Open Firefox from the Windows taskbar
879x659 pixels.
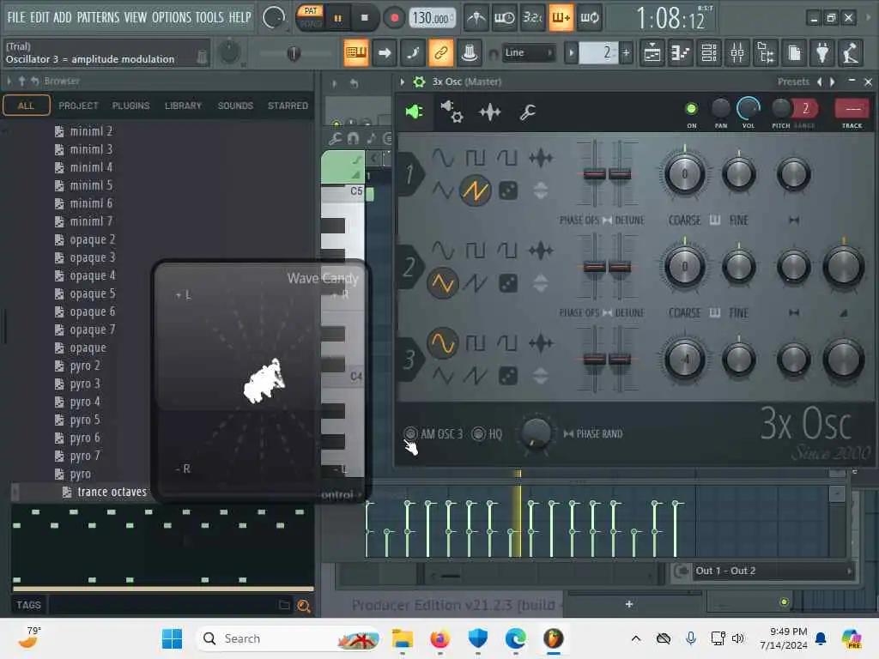click(x=440, y=638)
